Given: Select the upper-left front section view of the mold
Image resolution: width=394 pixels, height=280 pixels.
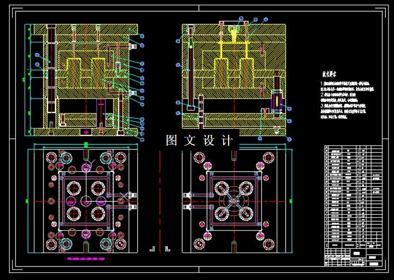Looking at the screenshot, I should (85, 80).
